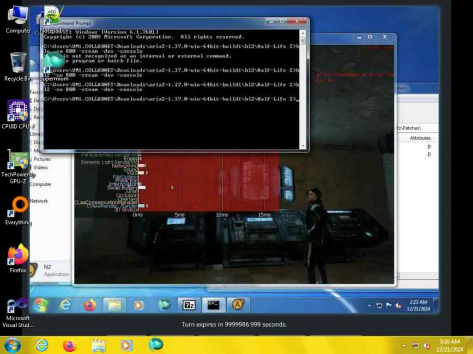Open the Computer desktop icon

pos(18,19)
